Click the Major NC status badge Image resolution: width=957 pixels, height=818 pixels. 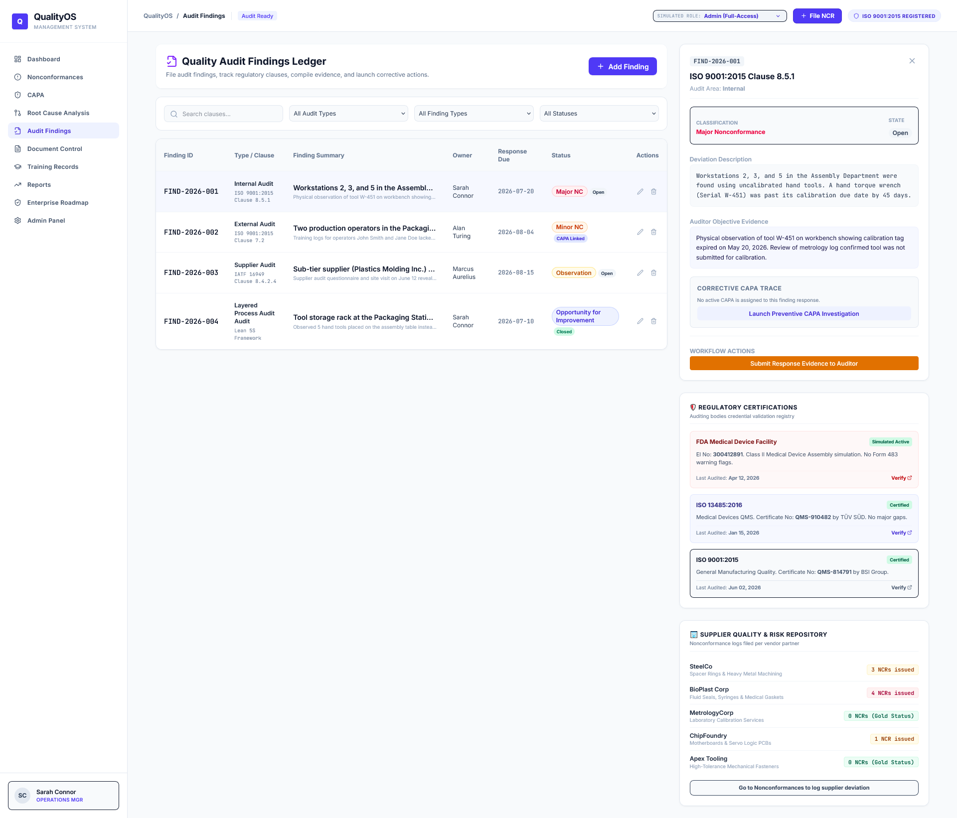[x=569, y=191]
